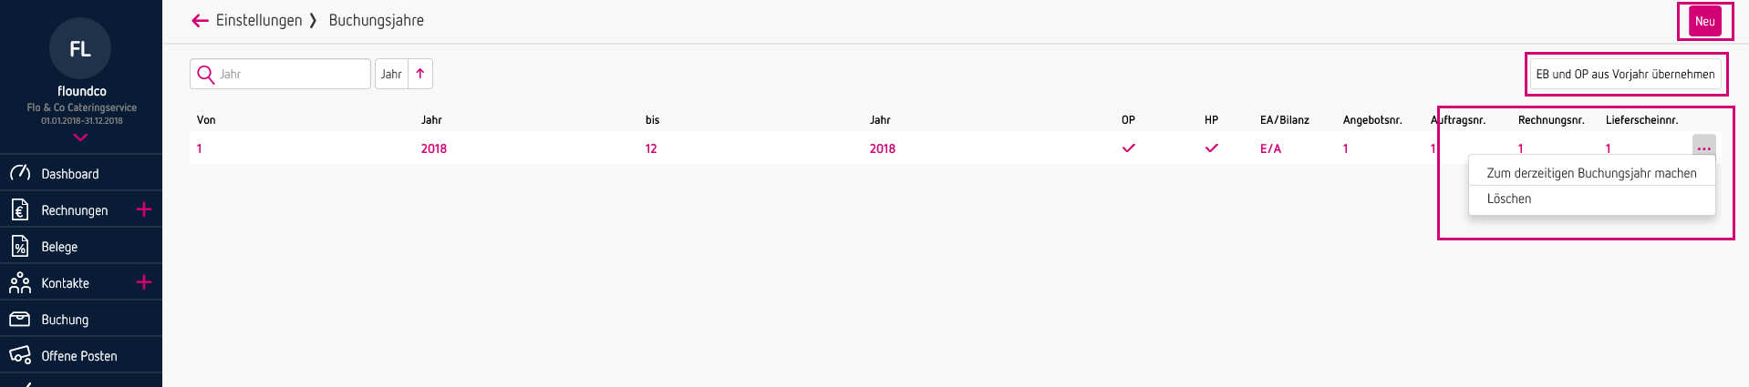
Task: Toggle the HP checkmark for 2018
Action: 1212,148
